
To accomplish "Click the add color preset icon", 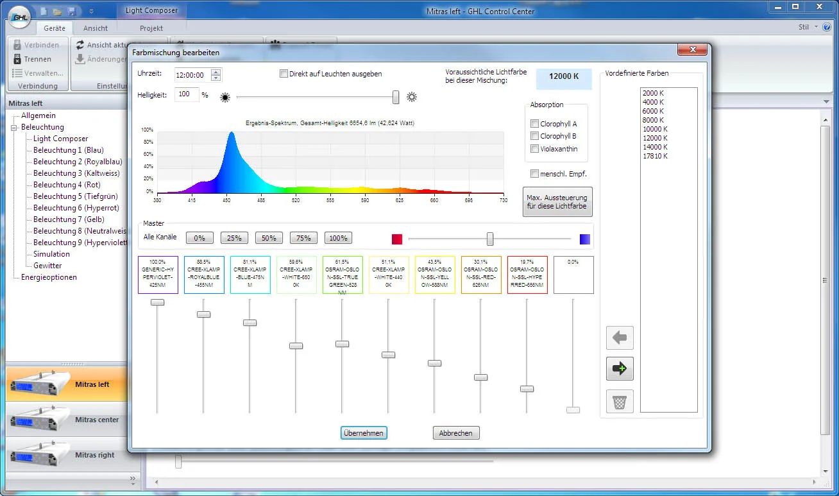I will point(620,369).
